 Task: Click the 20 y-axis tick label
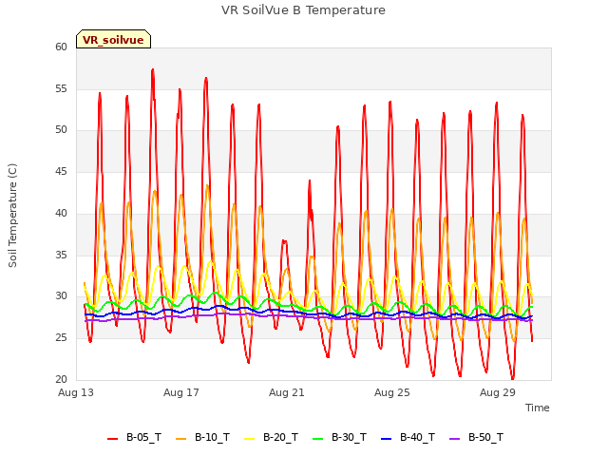61,379
